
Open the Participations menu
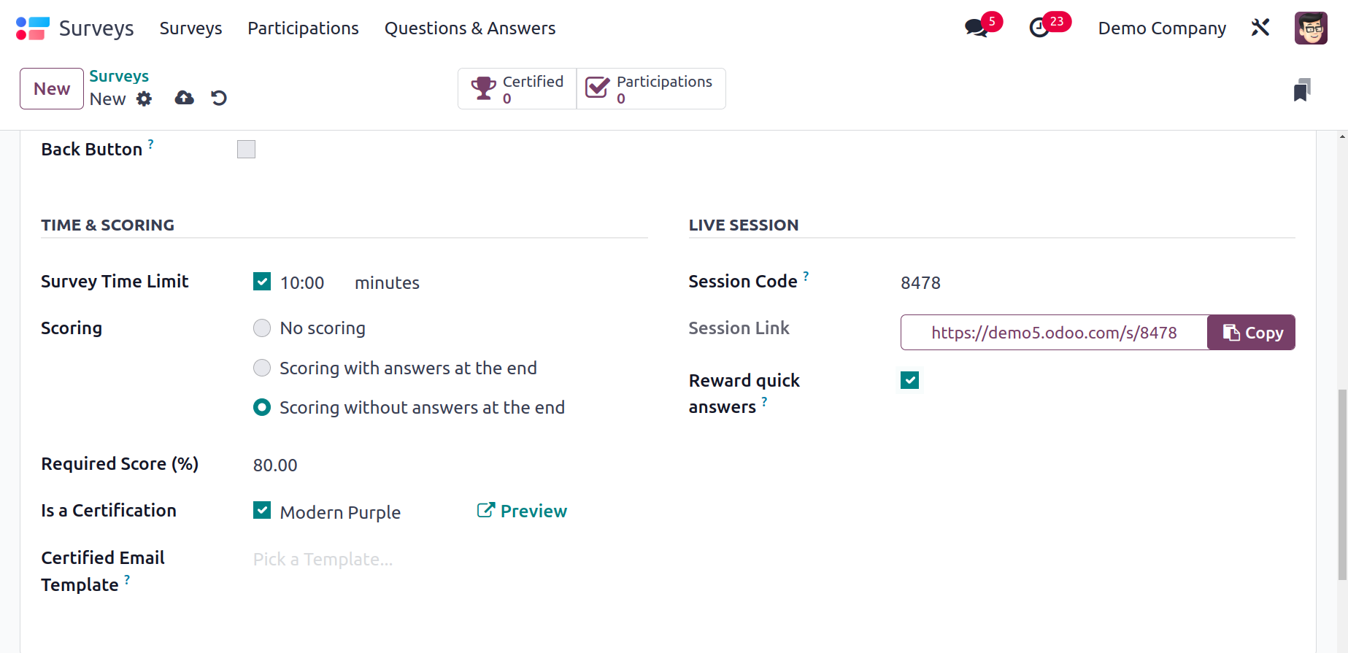tap(303, 28)
